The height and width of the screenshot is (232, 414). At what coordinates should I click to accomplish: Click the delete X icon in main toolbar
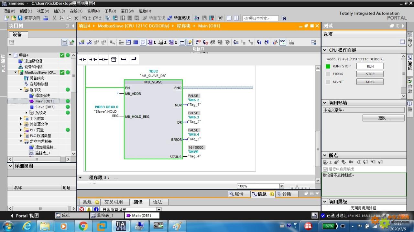click(76, 18)
